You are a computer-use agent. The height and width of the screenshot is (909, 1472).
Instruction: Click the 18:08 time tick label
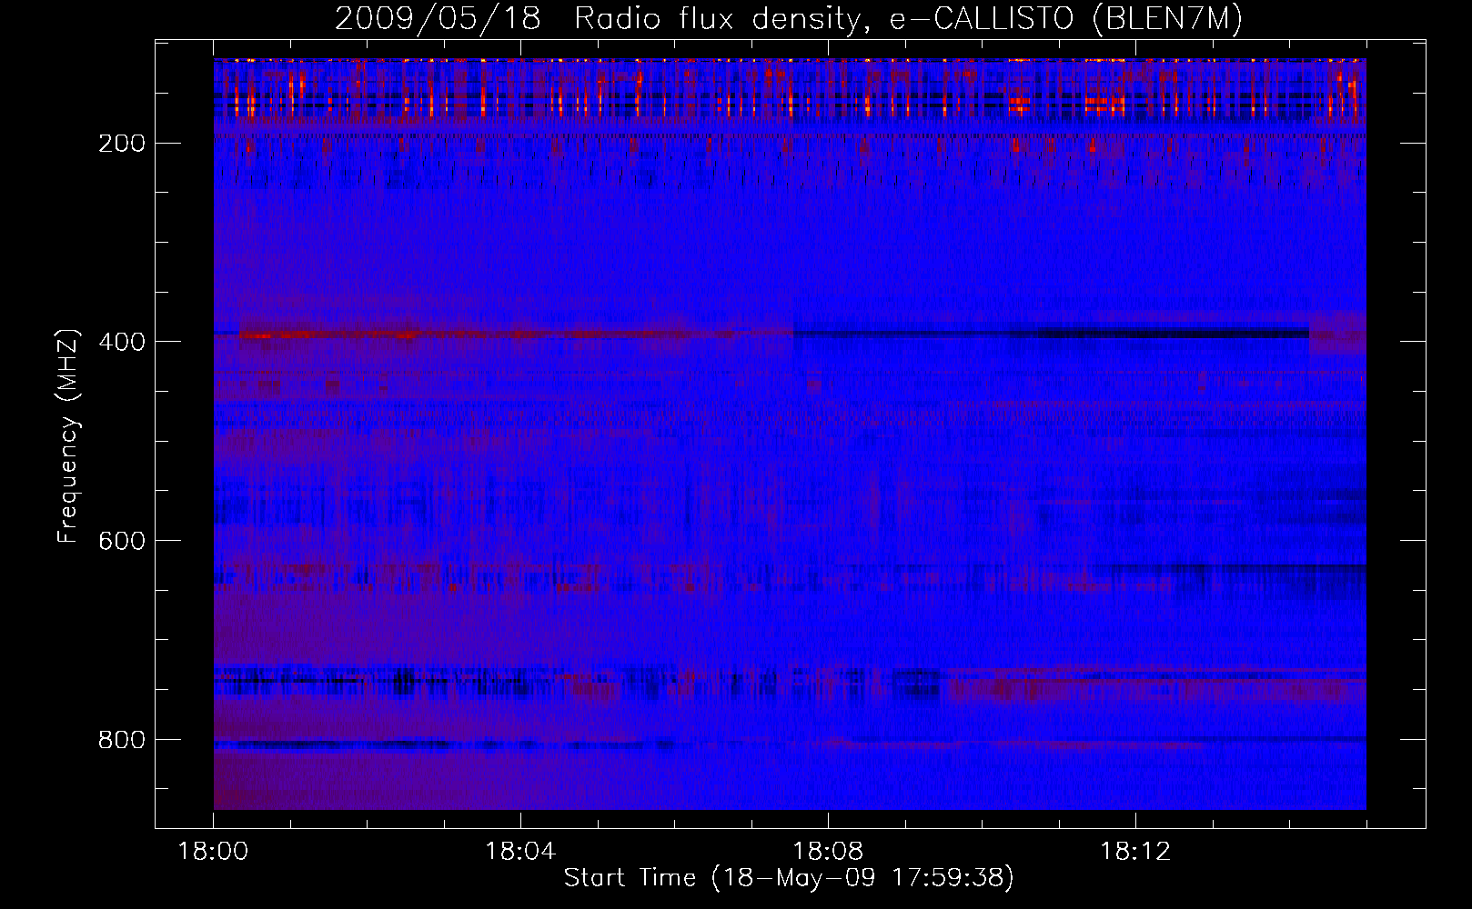coord(828,852)
